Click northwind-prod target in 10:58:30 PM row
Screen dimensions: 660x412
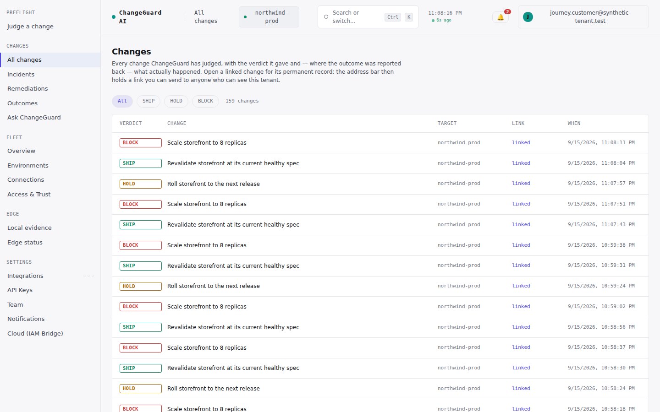pyautogui.click(x=459, y=368)
